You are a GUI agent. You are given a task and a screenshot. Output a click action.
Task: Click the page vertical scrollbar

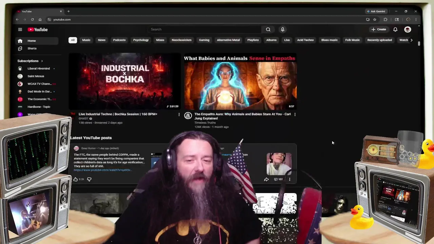419,43
